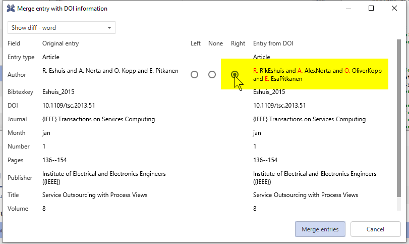409x244 pixels.
Task: Click the Pages field label
Action: (x=16, y=160)
